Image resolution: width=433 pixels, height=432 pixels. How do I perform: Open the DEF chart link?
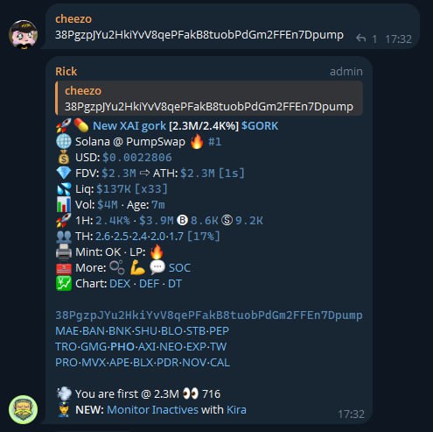coord(150,284)
